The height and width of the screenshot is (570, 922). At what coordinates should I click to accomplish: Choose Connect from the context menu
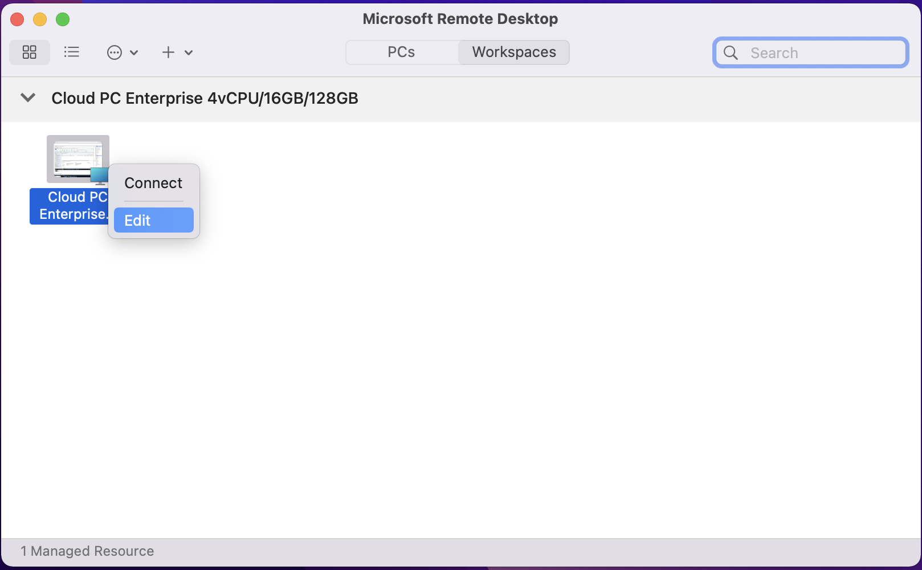click(153, 183)
